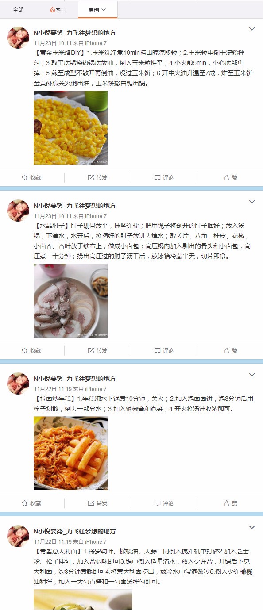Expand options chevron on 拉面炒年糕 post
Screen dimensions: 263x610
pyautogui.click(x=252, y=375)
